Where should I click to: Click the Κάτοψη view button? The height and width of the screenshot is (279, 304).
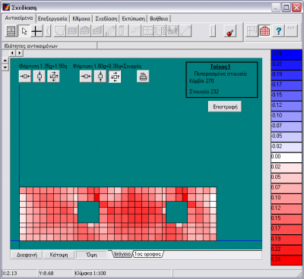coord(59,255)
